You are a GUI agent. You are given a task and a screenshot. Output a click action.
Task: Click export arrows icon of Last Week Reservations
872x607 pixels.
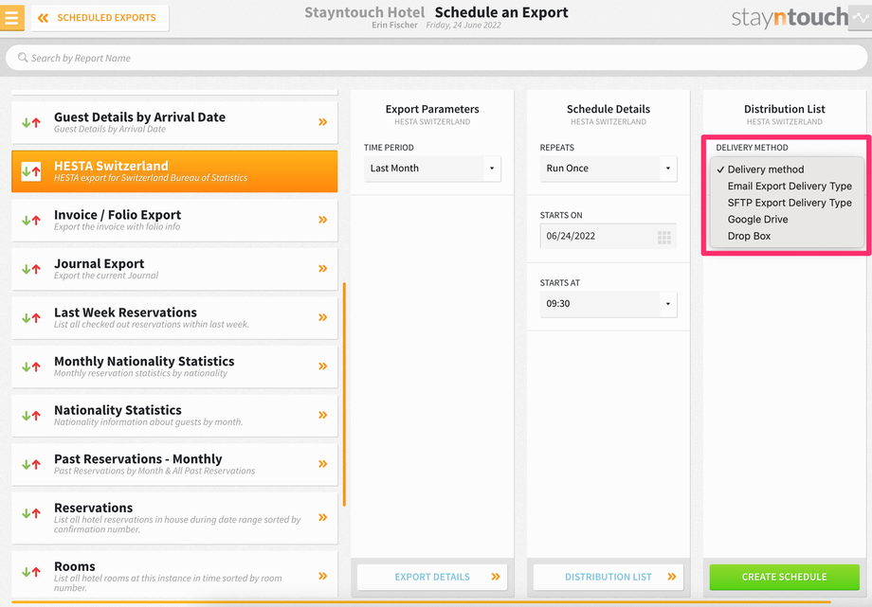tap(31, 318)
